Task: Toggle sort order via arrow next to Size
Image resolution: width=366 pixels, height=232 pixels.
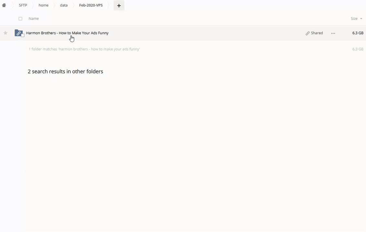Action: pos(361,19)
